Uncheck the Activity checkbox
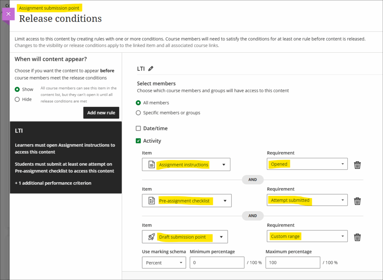This screenshot has width=383, height=280. pyautogui.click(x=138, y=141)
